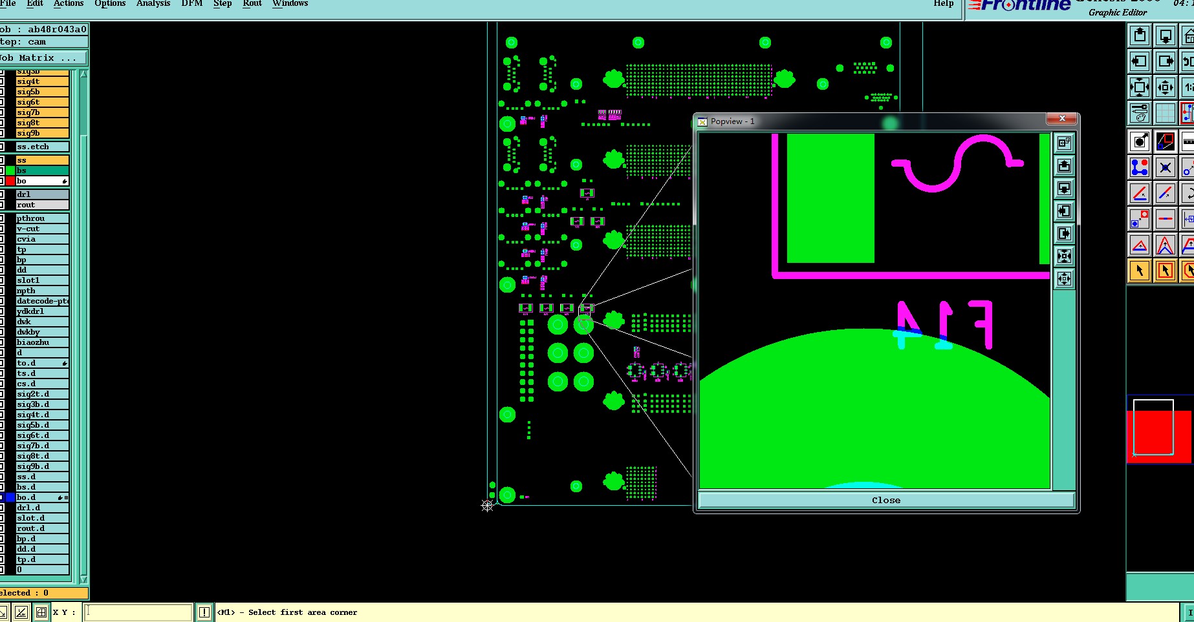This screenshot has height=622, width=1194.
Task: Click the layer list scroll up arrow
Action: pos(83,75)
